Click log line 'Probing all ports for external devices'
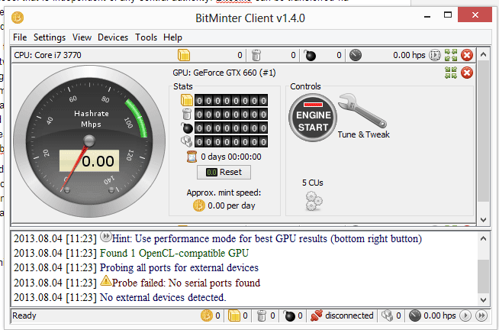This screenshot has height=330, width=499. (x=179, y=267)
